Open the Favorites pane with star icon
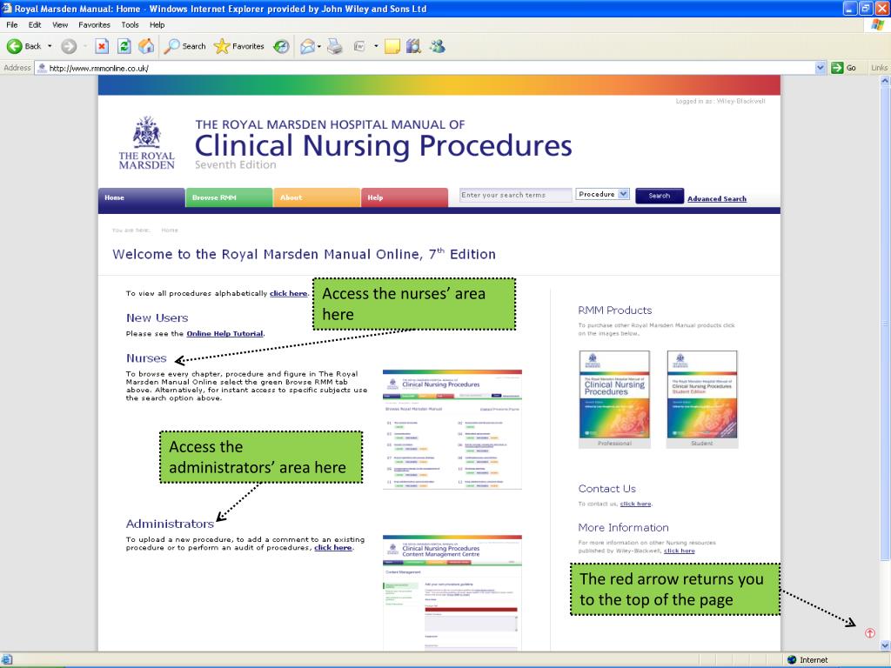This screenshot has width=891, height=668. coord(238,46)
